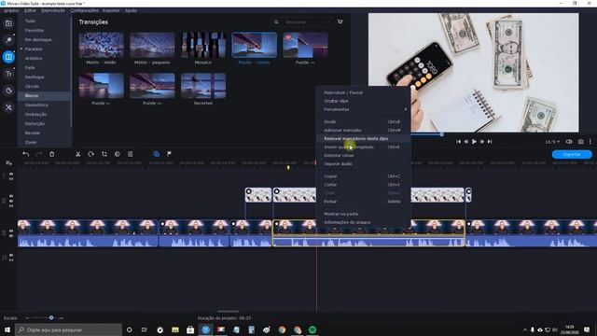597x336 pixels.
Task: Open the Exportar menu in menu bar
Action: coord(111,10)
